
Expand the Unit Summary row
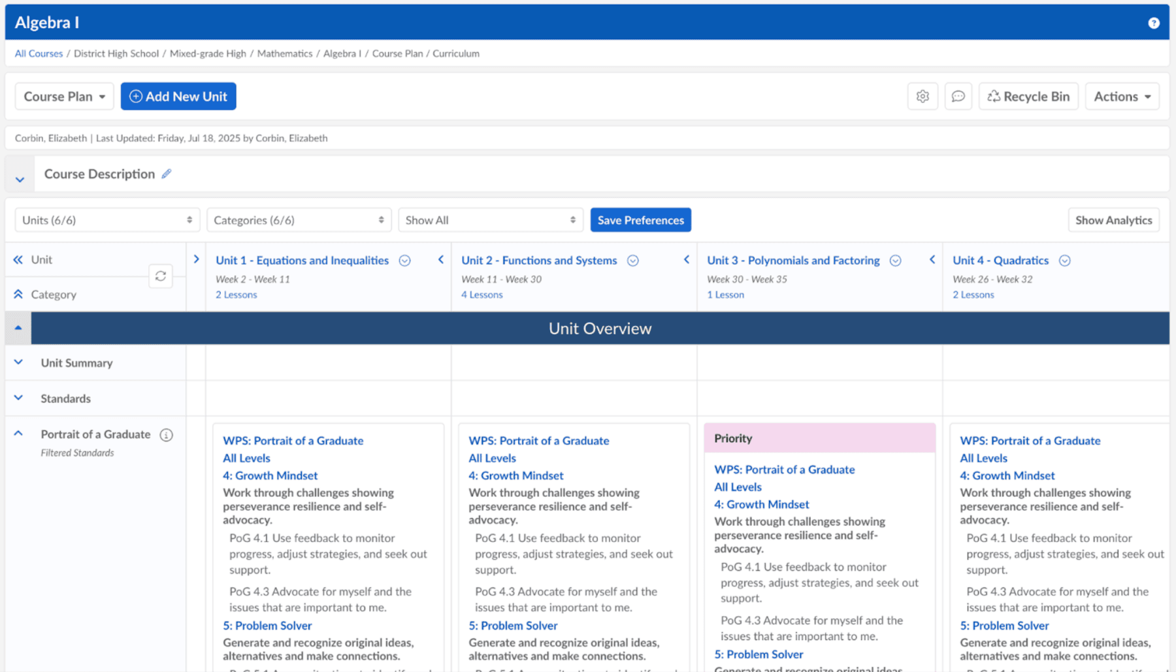coord(18,362)
